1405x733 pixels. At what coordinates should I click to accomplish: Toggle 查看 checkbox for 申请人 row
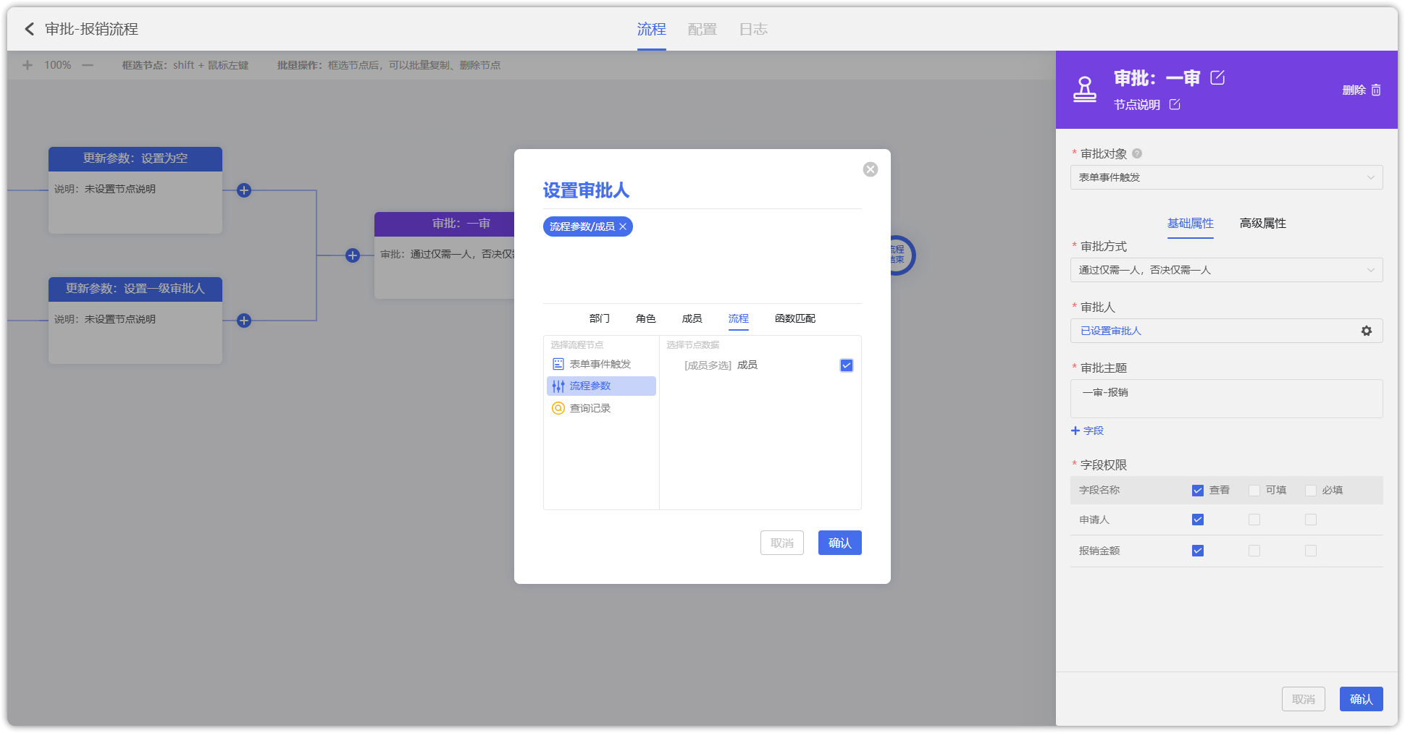[x=1198, y=520]
